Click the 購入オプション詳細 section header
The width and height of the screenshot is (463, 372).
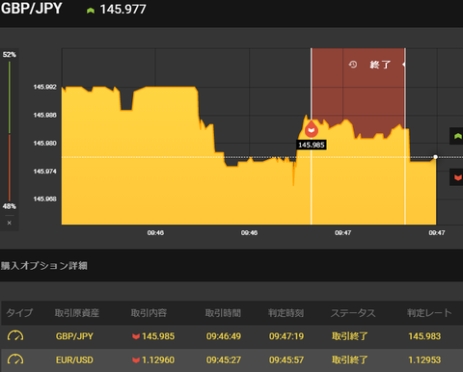pyautogui.click(x=44, y=266)
